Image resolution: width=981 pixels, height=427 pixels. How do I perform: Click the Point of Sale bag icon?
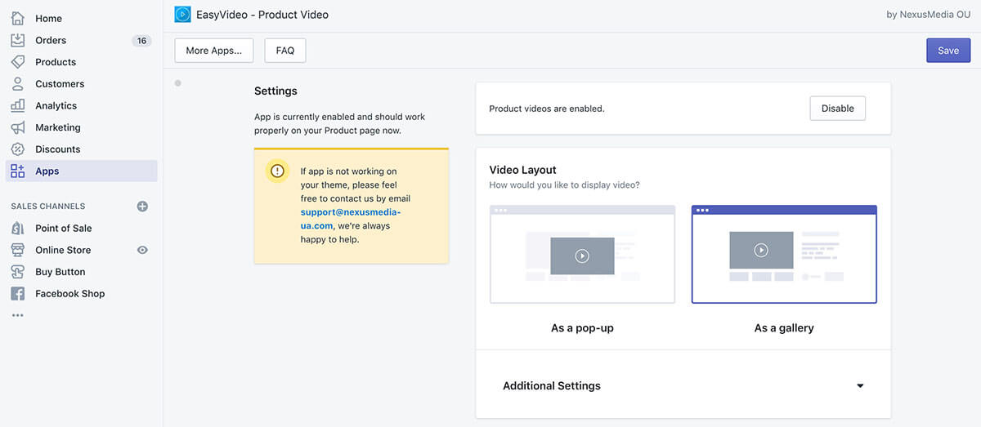17,229
